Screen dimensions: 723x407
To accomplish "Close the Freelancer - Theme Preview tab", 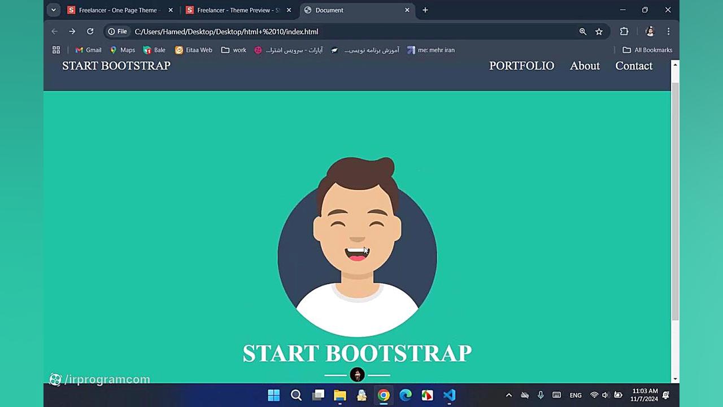I will click(289, 10).
